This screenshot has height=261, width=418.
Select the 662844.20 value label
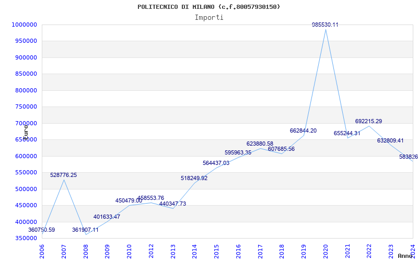click(x=304, y=131)
